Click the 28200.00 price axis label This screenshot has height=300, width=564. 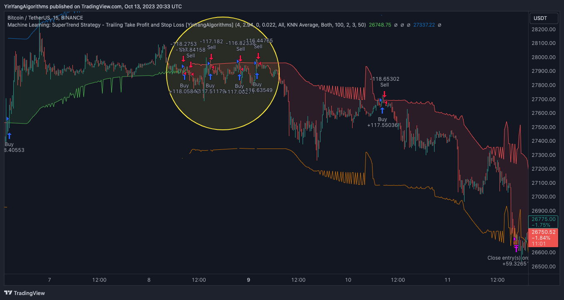pos(544,30)
